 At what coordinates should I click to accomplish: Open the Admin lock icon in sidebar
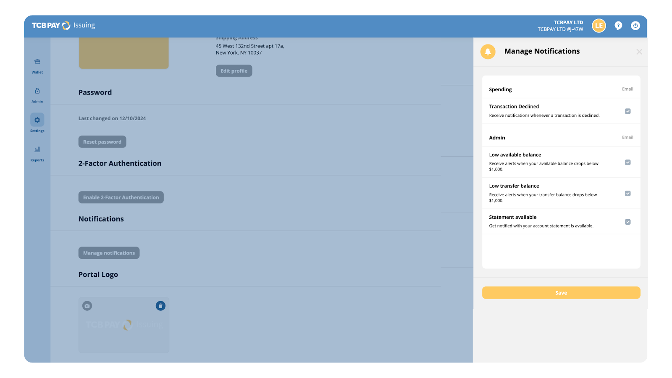pyautogui.click(x=37, y=91)
